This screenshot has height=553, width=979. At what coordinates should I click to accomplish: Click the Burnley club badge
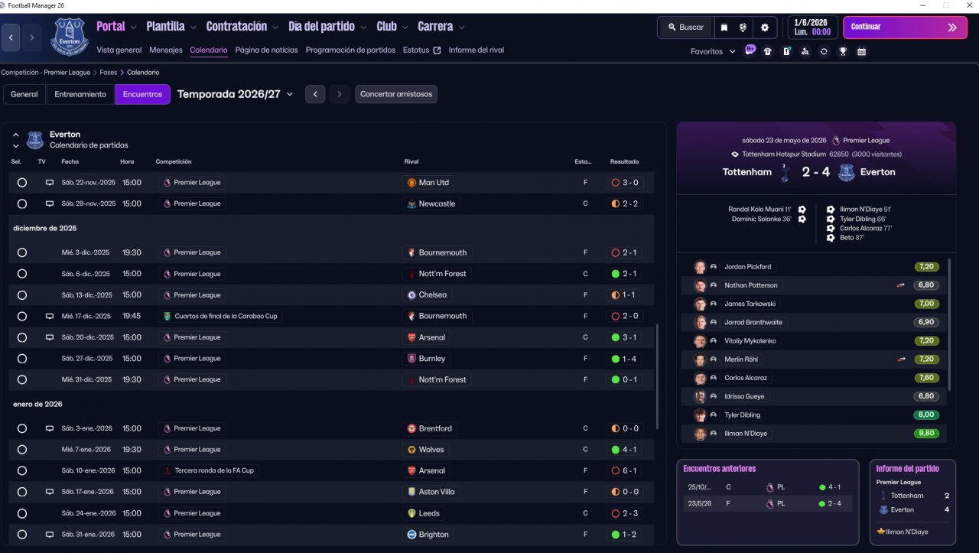[x=411, y=359]
